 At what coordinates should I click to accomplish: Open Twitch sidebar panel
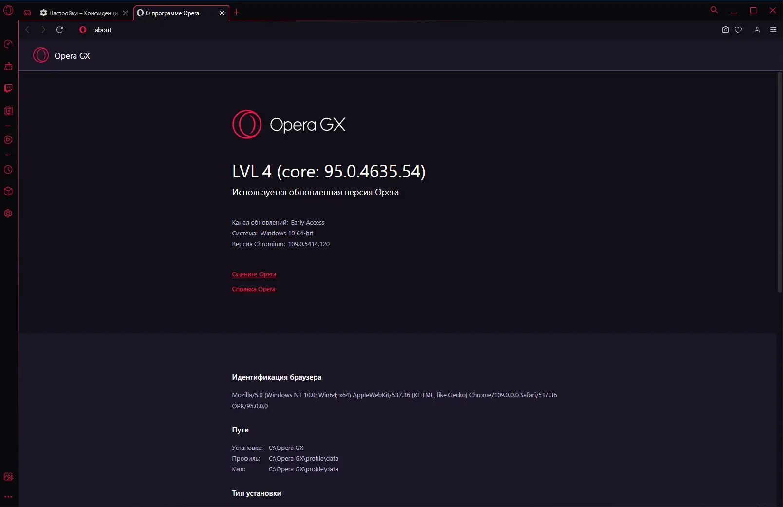coord(8,88)
